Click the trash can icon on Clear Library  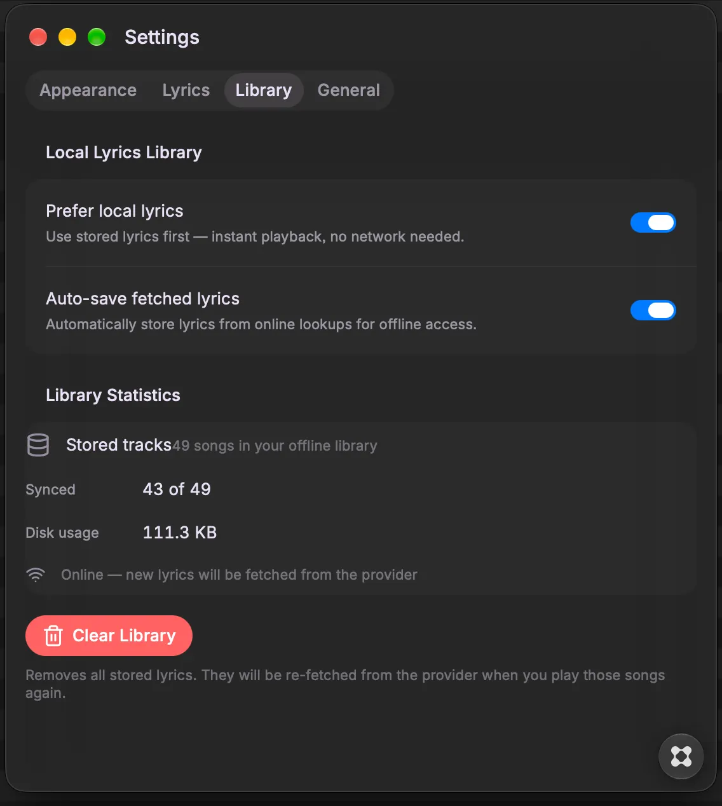coord(53,636)
